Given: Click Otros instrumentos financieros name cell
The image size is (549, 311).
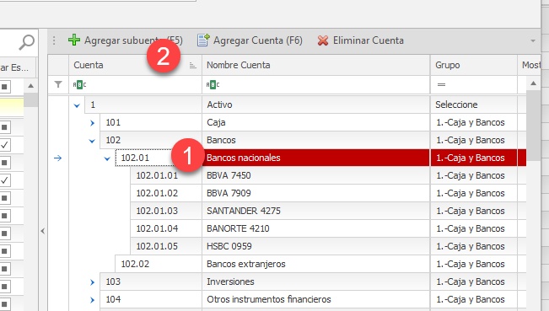Looking at the screenshot, I should [x=315, y=299].
